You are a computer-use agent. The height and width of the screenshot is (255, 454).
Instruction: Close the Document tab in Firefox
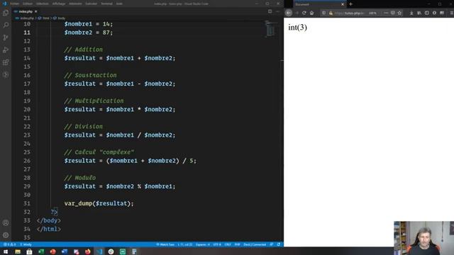click(x=343, y=4)
